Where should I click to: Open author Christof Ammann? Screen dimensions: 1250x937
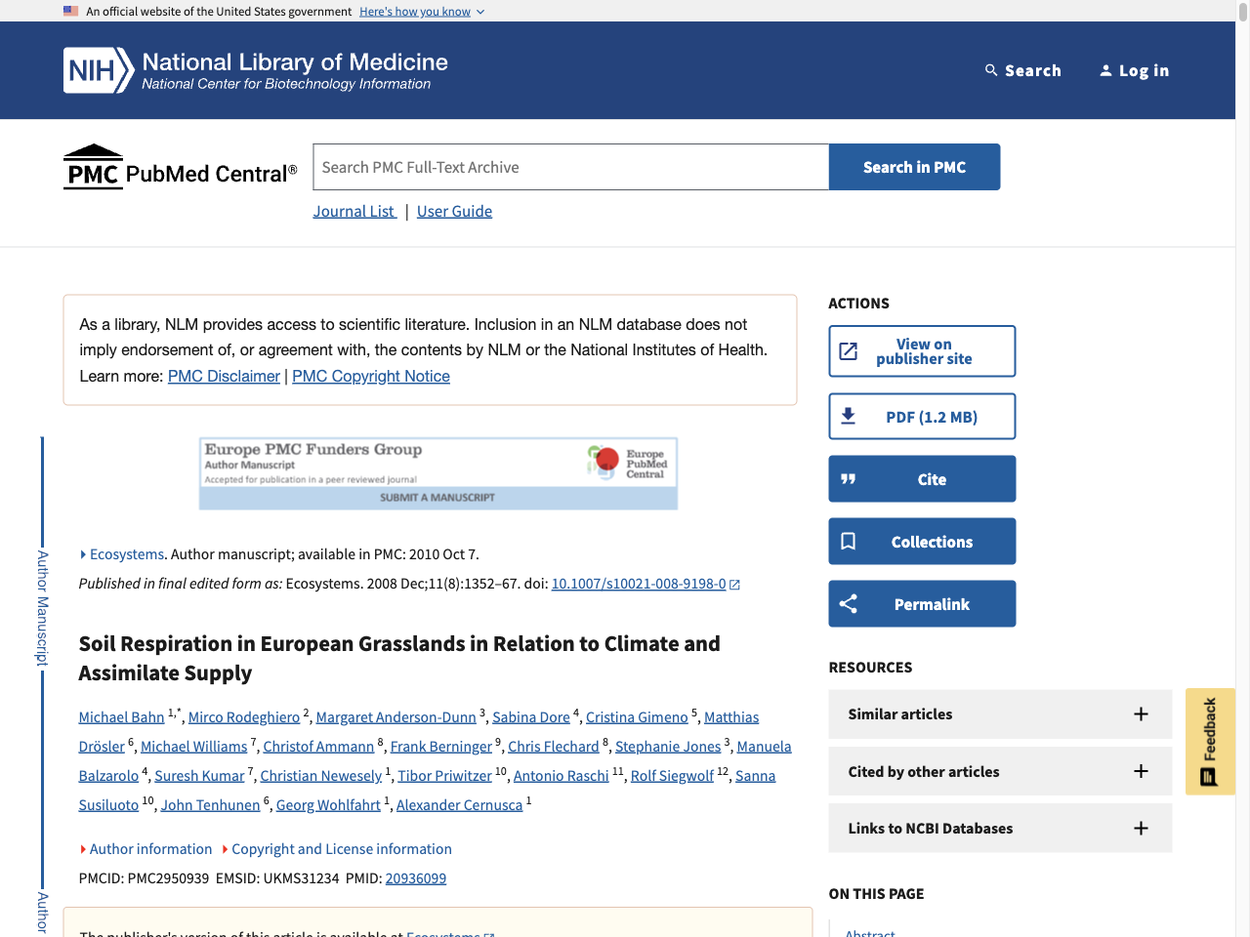pyautogui.click(x=318, y=747)
